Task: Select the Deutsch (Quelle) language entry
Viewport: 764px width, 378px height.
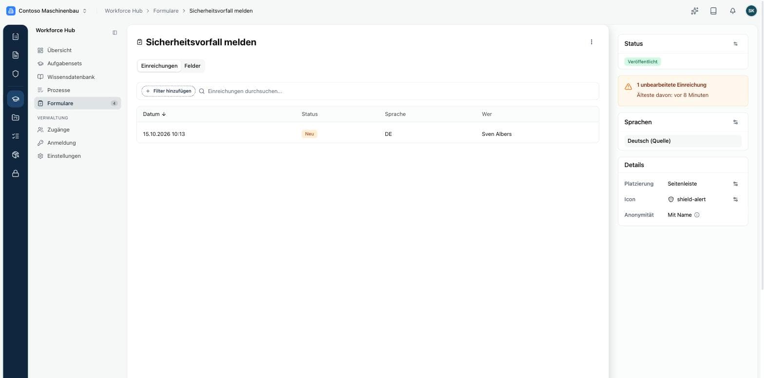Action: coord(683,141)
